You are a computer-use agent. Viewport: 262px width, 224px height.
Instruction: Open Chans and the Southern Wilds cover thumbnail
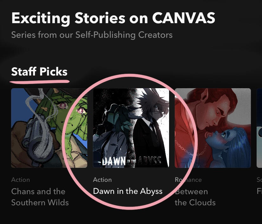(49, 128)
